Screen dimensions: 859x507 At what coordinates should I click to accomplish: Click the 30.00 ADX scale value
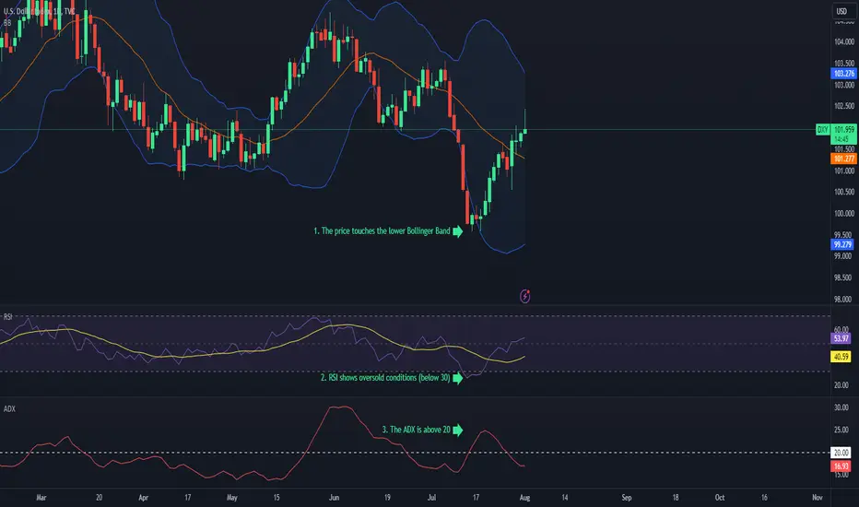[841, 407]
